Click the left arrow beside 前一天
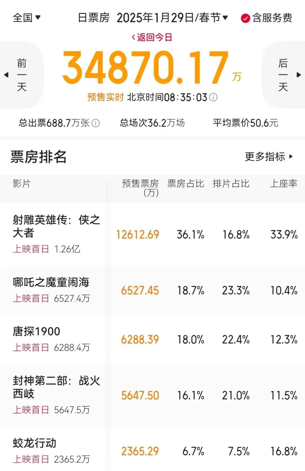305x471 pixels. [x=6, y=75]
